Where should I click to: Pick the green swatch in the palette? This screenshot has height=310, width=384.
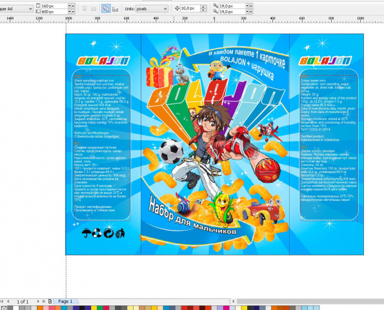point(100,308)
